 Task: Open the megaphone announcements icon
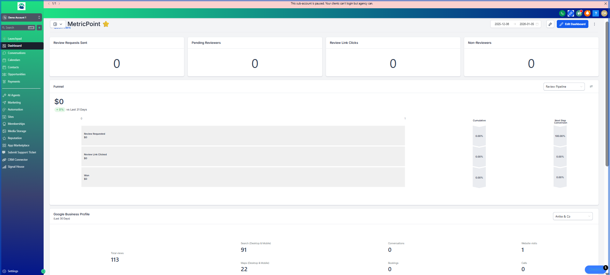(x=579, y=13)
